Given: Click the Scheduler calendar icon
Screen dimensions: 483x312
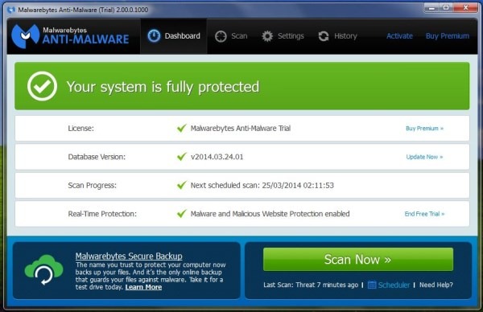Looking at the screenshot, I should coord(372,285).
